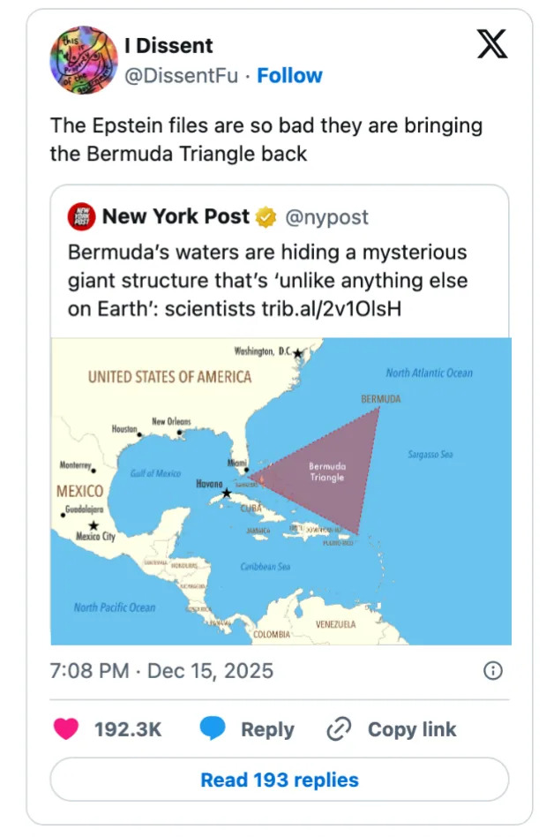The width and height of the screenshot is (554, 837).
Task: Click the gold verified badge
Action: (266, 216)
